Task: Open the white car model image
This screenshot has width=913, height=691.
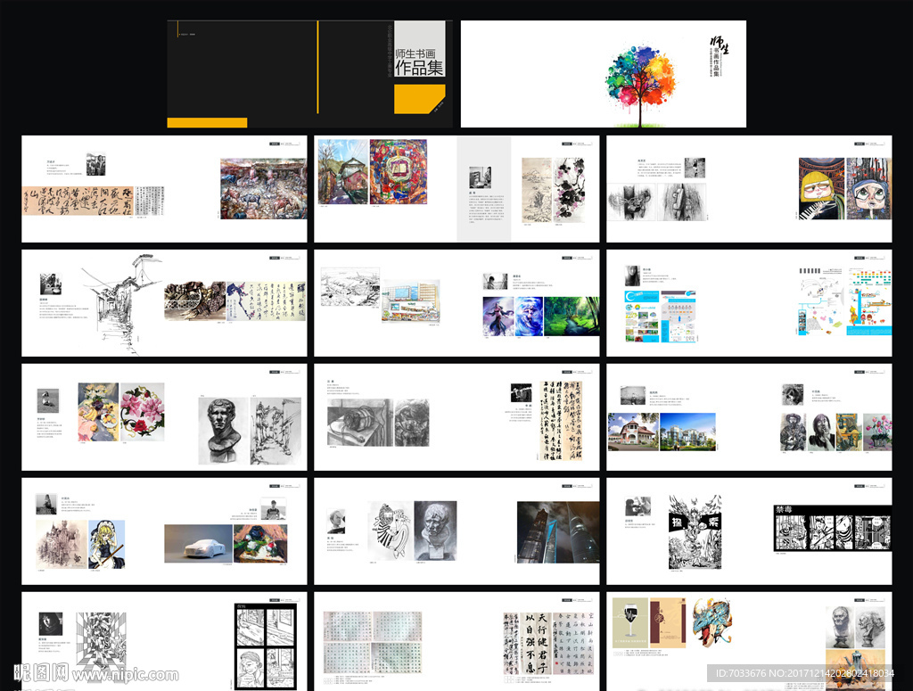Action: pyautogui.click(x=197, y=543)
